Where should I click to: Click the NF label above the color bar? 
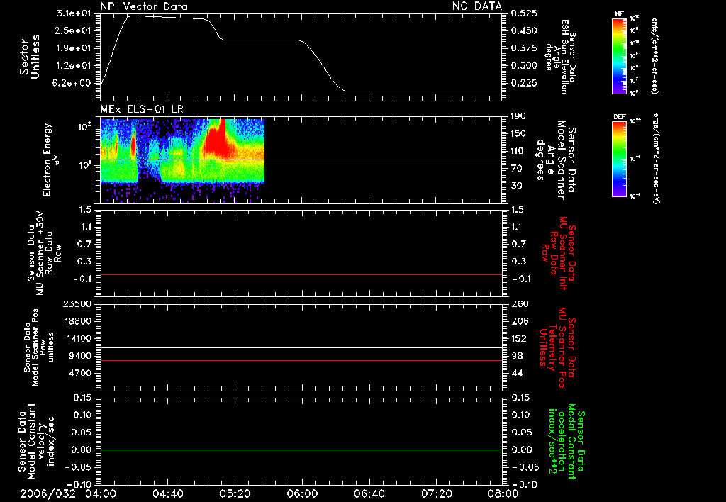(619, 14)
